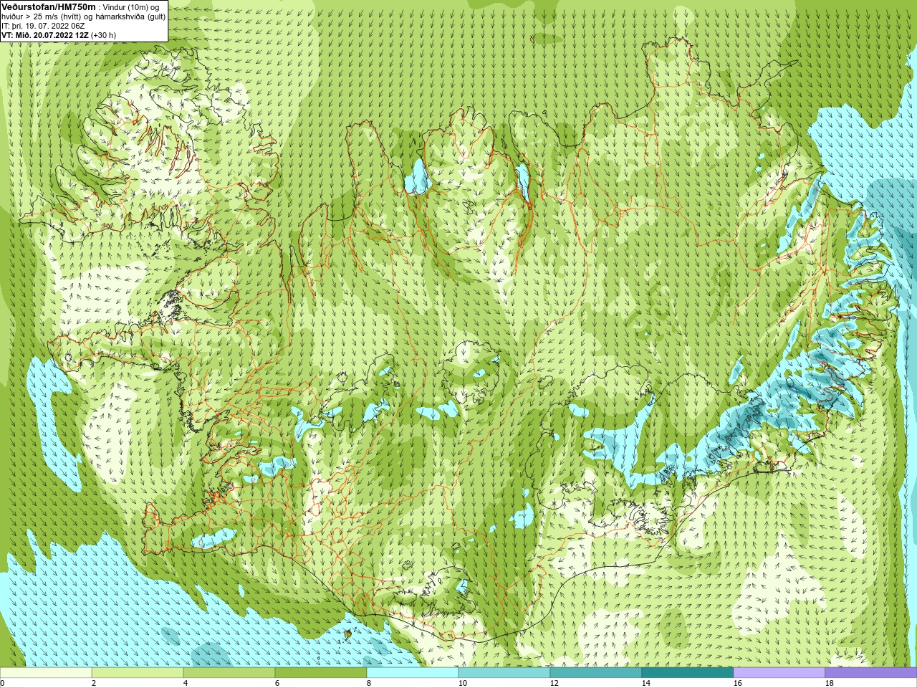Click the scale label '4'
The width and height of the screenshot is (917, 688).
(x=186, y=683)
